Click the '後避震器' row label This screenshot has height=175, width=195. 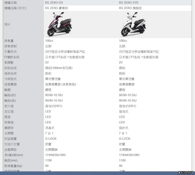pyautogui.click(x=10, y=84)
